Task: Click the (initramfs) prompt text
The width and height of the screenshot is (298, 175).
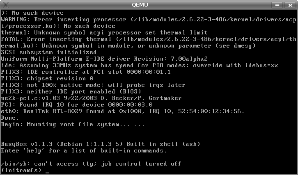Action: tap(21, 170)
